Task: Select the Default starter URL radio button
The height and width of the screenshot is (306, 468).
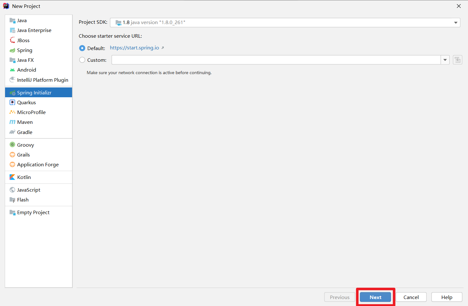Action: 82,48
